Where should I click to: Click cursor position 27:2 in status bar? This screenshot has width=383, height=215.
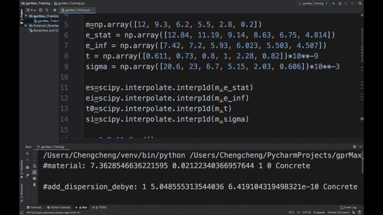pyautogui.click(x=291, y=213)
